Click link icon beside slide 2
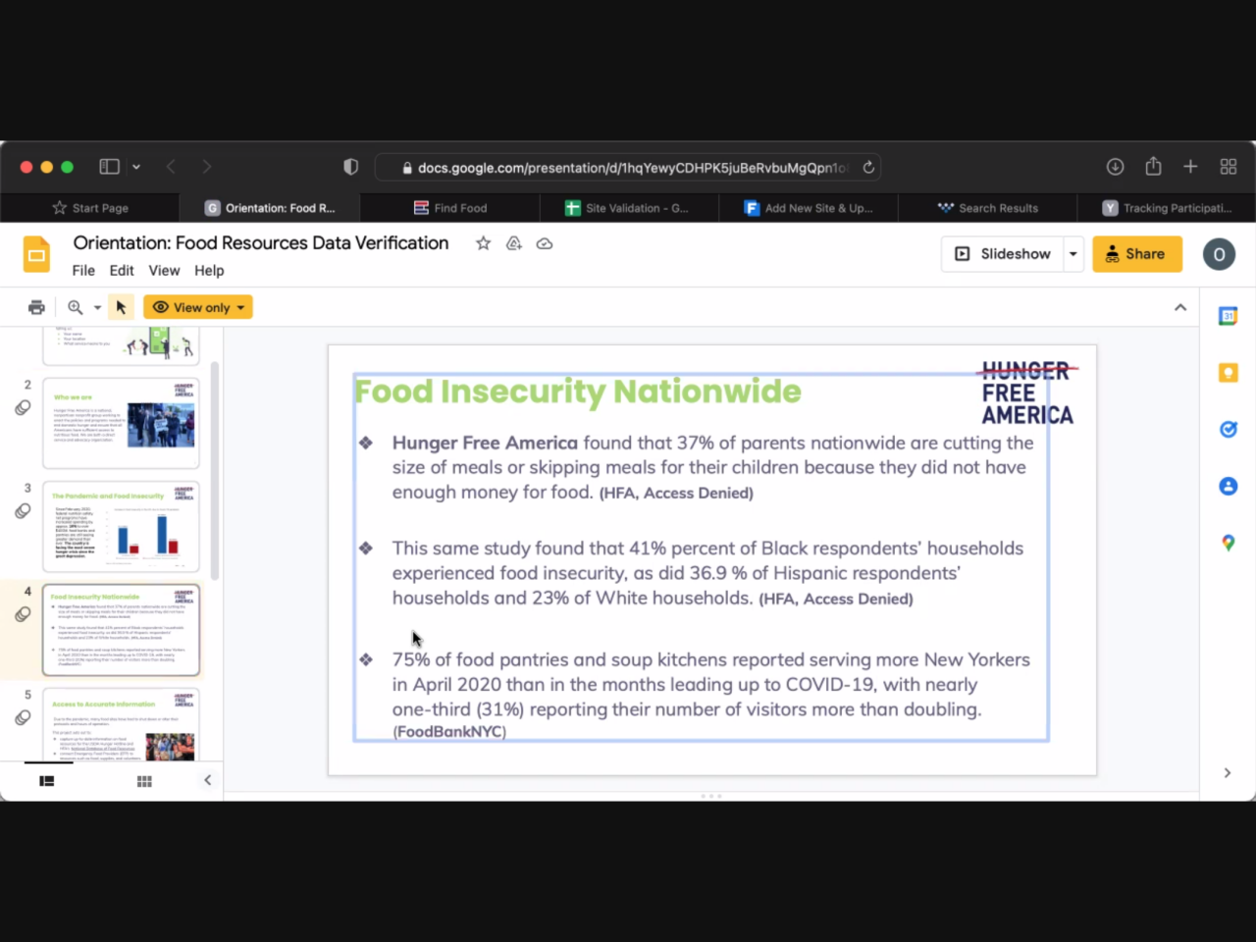The image size is (1256, 942). (23, 408)
